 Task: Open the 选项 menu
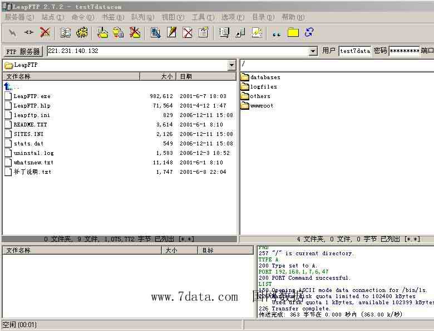233,17
